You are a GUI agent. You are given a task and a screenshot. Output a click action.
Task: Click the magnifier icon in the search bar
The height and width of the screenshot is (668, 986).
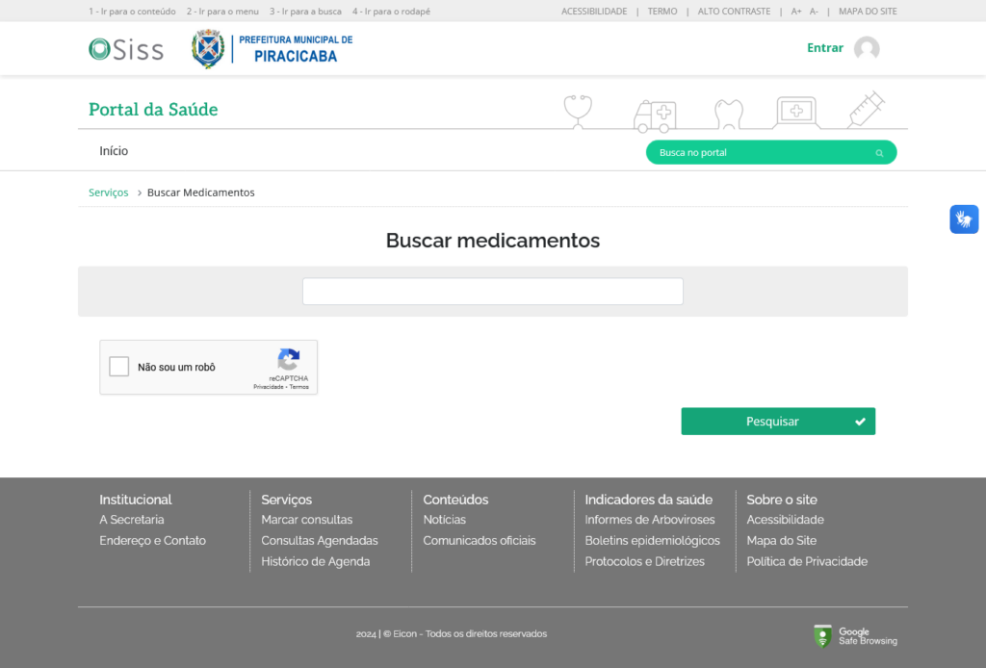(x=878, y=152)
